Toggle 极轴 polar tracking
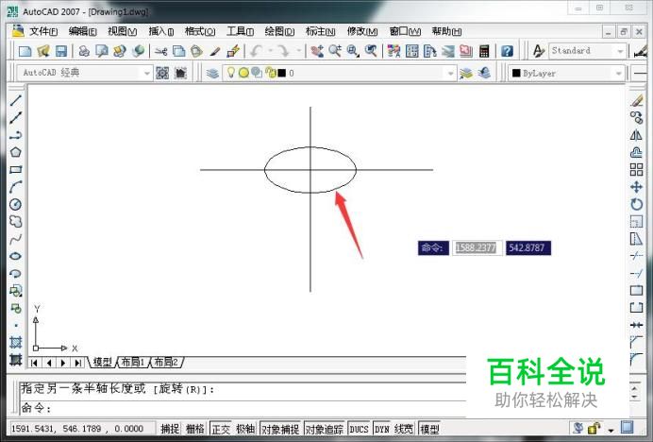The image size is (653, 442). (245, 429)
